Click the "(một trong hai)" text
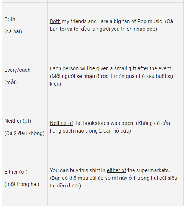This screenshot has width=185, height=208. pos(22,184)
